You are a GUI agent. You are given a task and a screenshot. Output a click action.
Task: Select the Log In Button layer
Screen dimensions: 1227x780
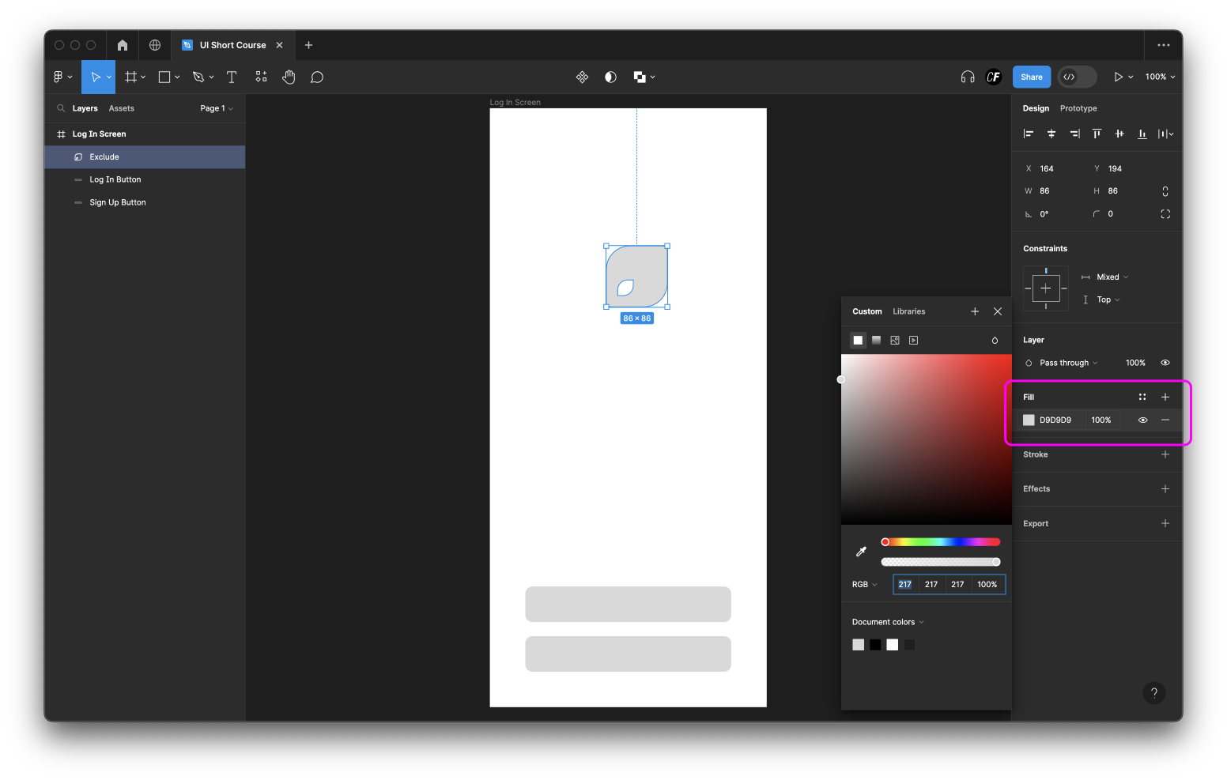[x=115, y=179]
